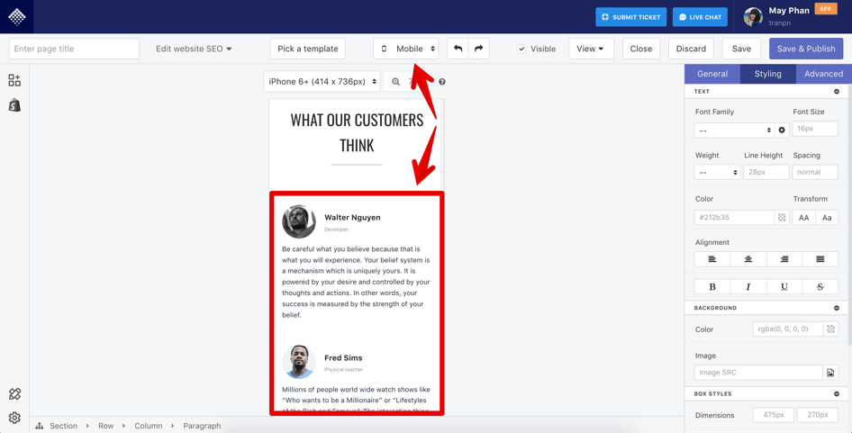Select Section in the breadcrumb

coord(64,426)
